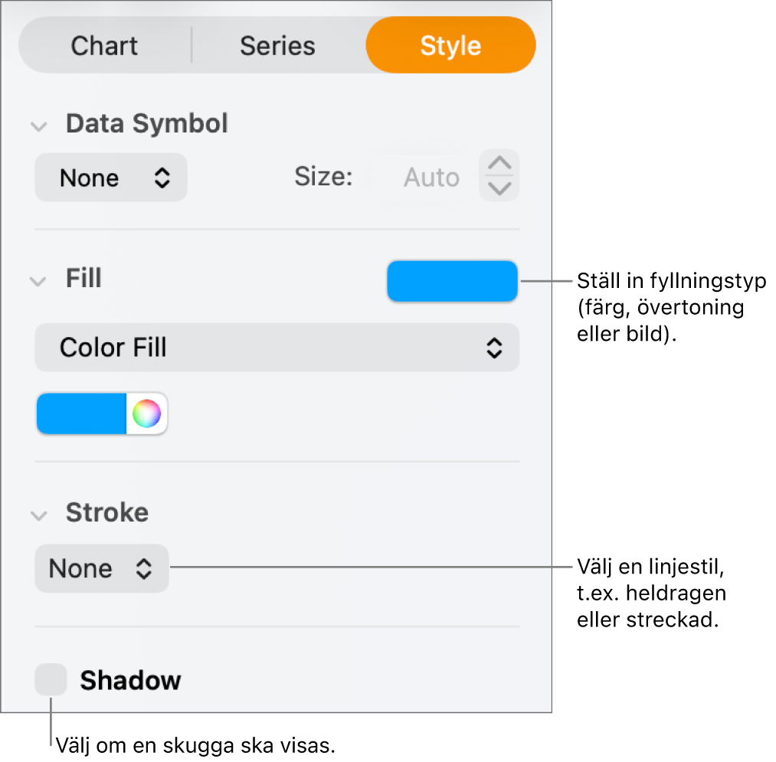Enable the Shadow checkbox
This screenshot has height=762, width=776.
[x=51, y=680]
